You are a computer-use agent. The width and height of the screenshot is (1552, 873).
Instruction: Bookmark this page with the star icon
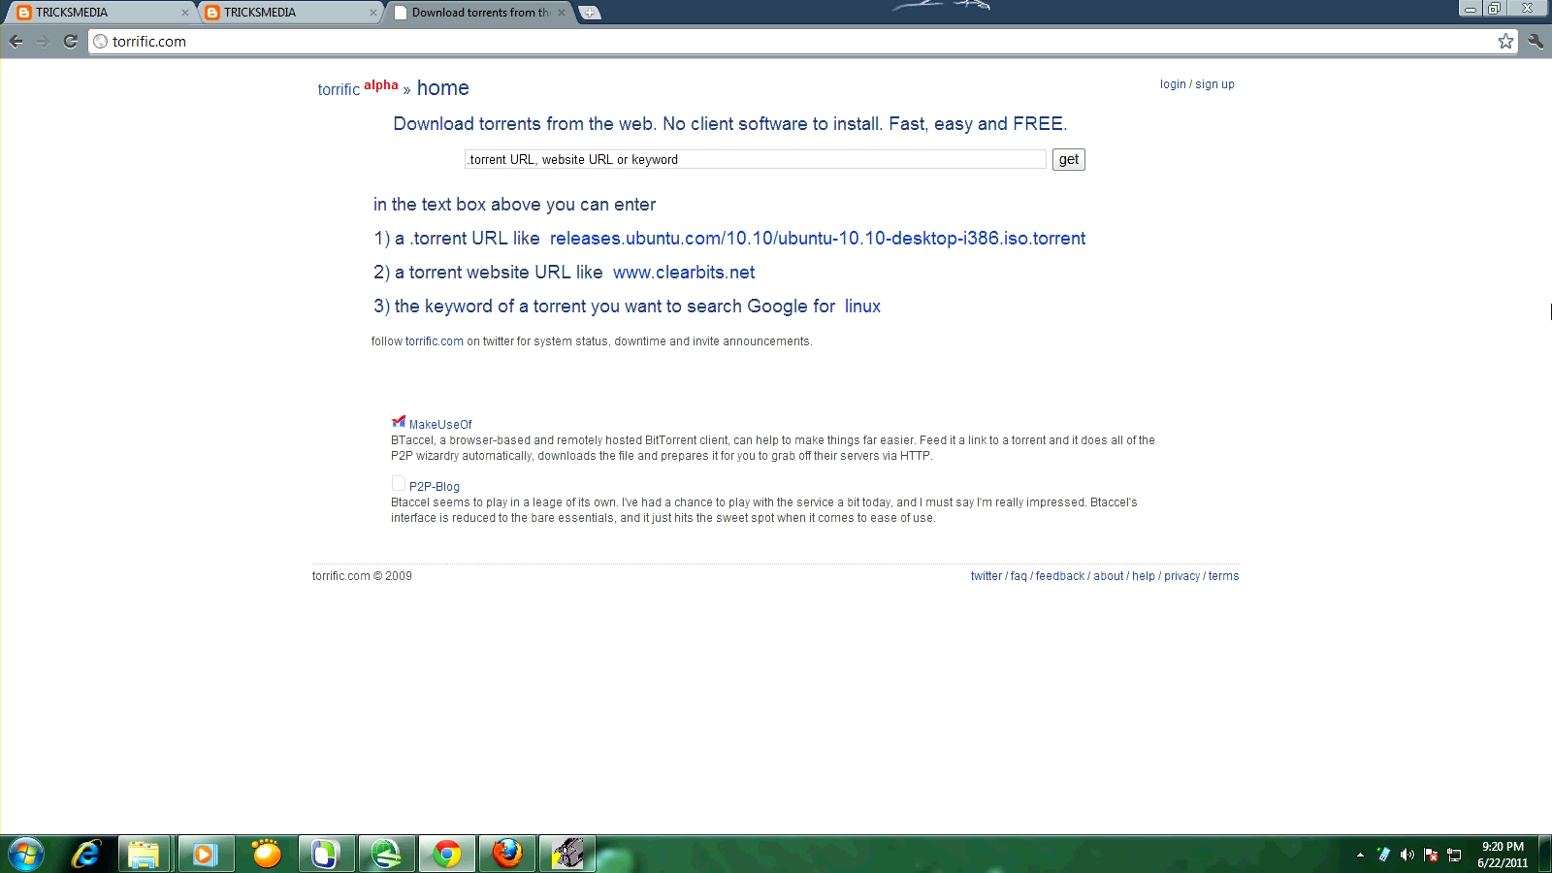coord(1505,41)
